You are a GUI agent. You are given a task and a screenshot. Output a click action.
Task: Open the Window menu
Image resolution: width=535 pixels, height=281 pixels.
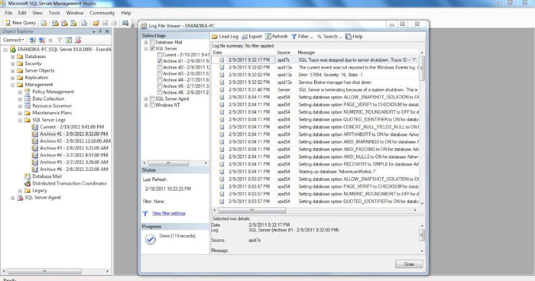[x=75, y=13]
